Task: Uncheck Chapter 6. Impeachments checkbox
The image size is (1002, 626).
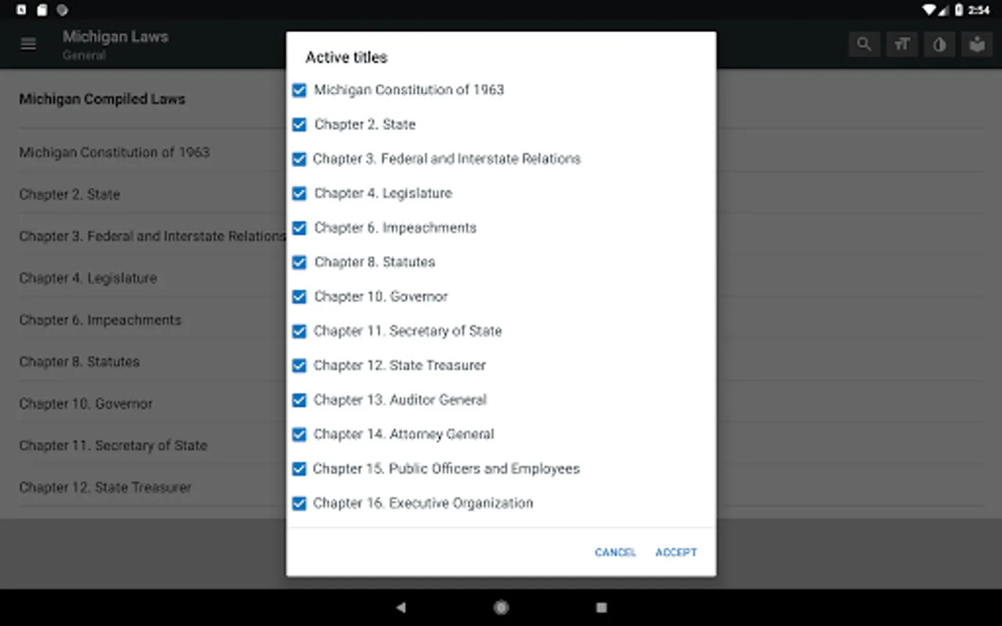Action: tap(299, 228)
